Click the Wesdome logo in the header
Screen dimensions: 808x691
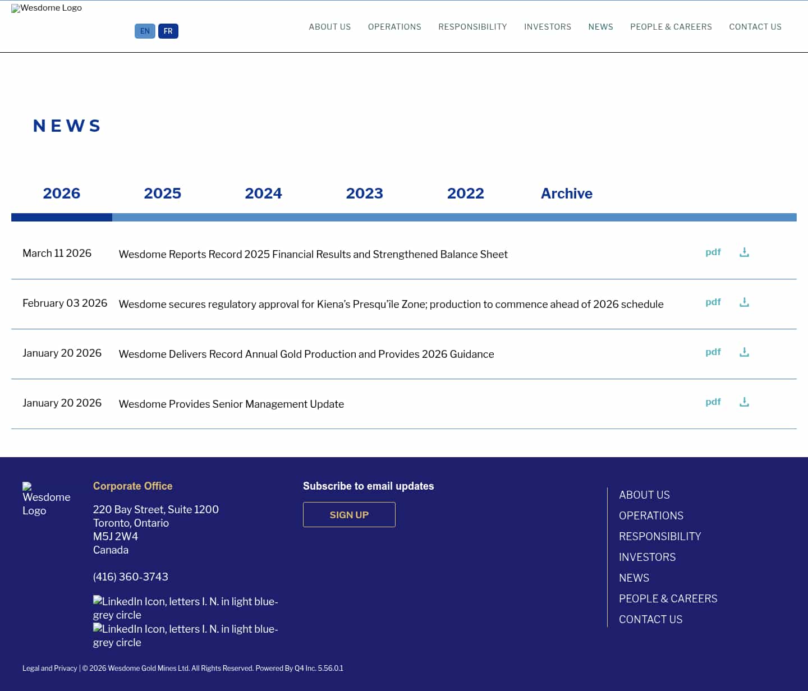47,8
